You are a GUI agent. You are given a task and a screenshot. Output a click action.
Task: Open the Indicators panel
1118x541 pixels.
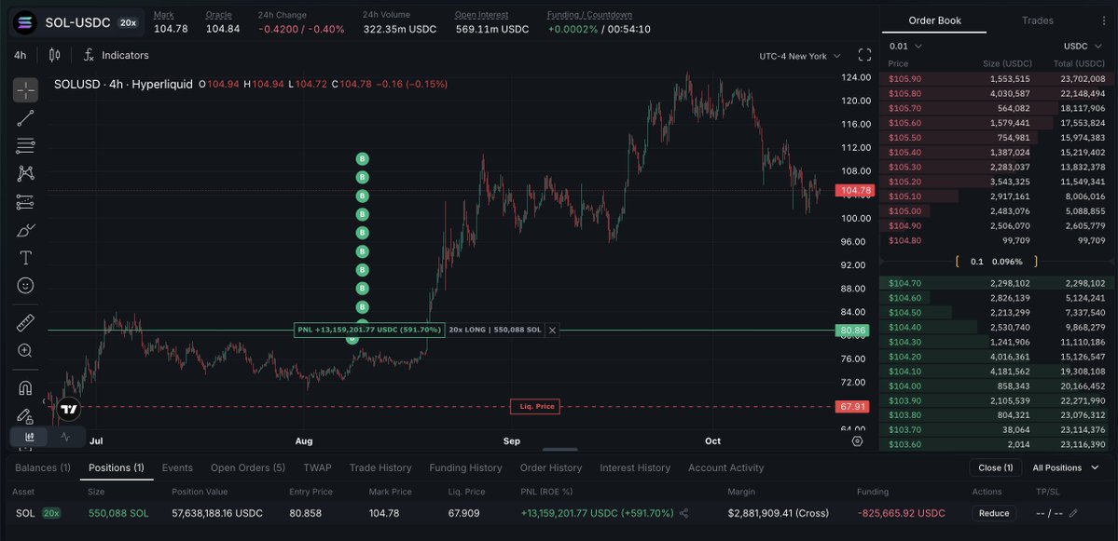point(117,55)
